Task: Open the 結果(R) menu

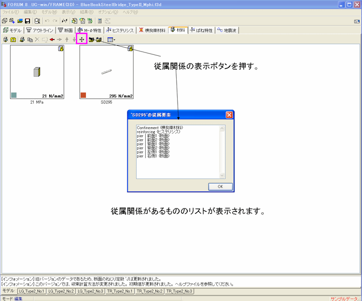Action: pos(86,12)
